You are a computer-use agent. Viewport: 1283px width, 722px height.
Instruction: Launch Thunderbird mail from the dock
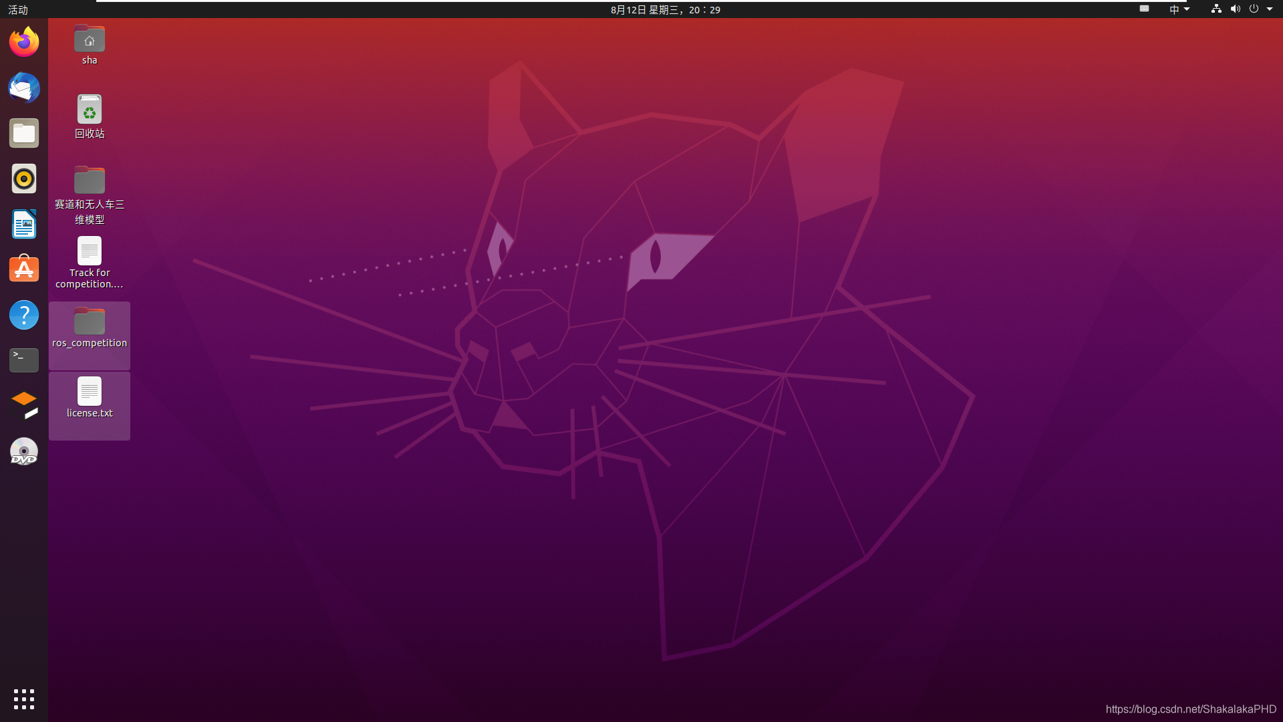24,88
